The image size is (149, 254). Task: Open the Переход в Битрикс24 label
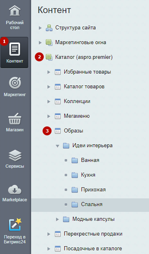tap(15, 239)
